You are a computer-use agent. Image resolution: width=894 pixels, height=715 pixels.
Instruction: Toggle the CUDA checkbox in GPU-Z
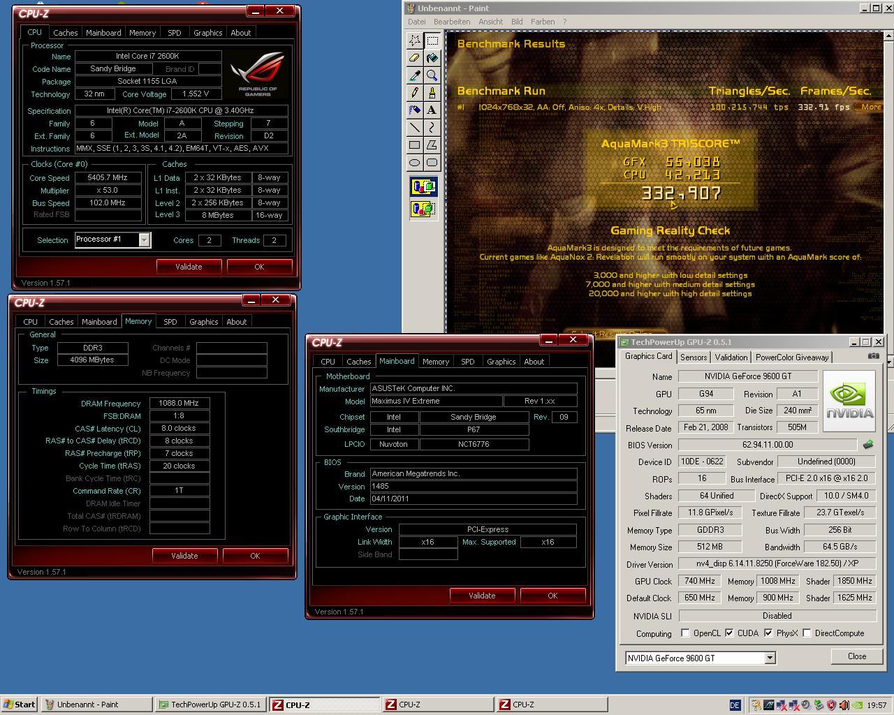(729, 633)
